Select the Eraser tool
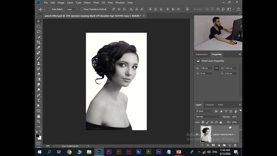Image resolution: width=277 pixels, height=156 pixels. (x=39, y=74)
